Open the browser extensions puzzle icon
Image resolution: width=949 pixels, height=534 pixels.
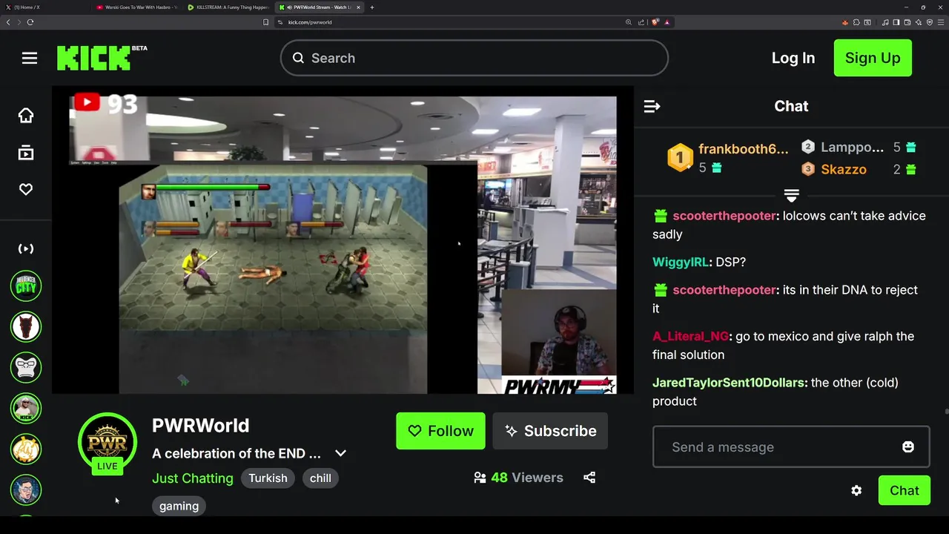[856, 22]
